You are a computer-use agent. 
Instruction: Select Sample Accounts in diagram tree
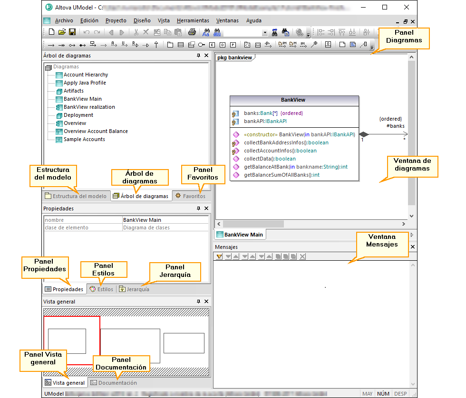coord(84,139)
